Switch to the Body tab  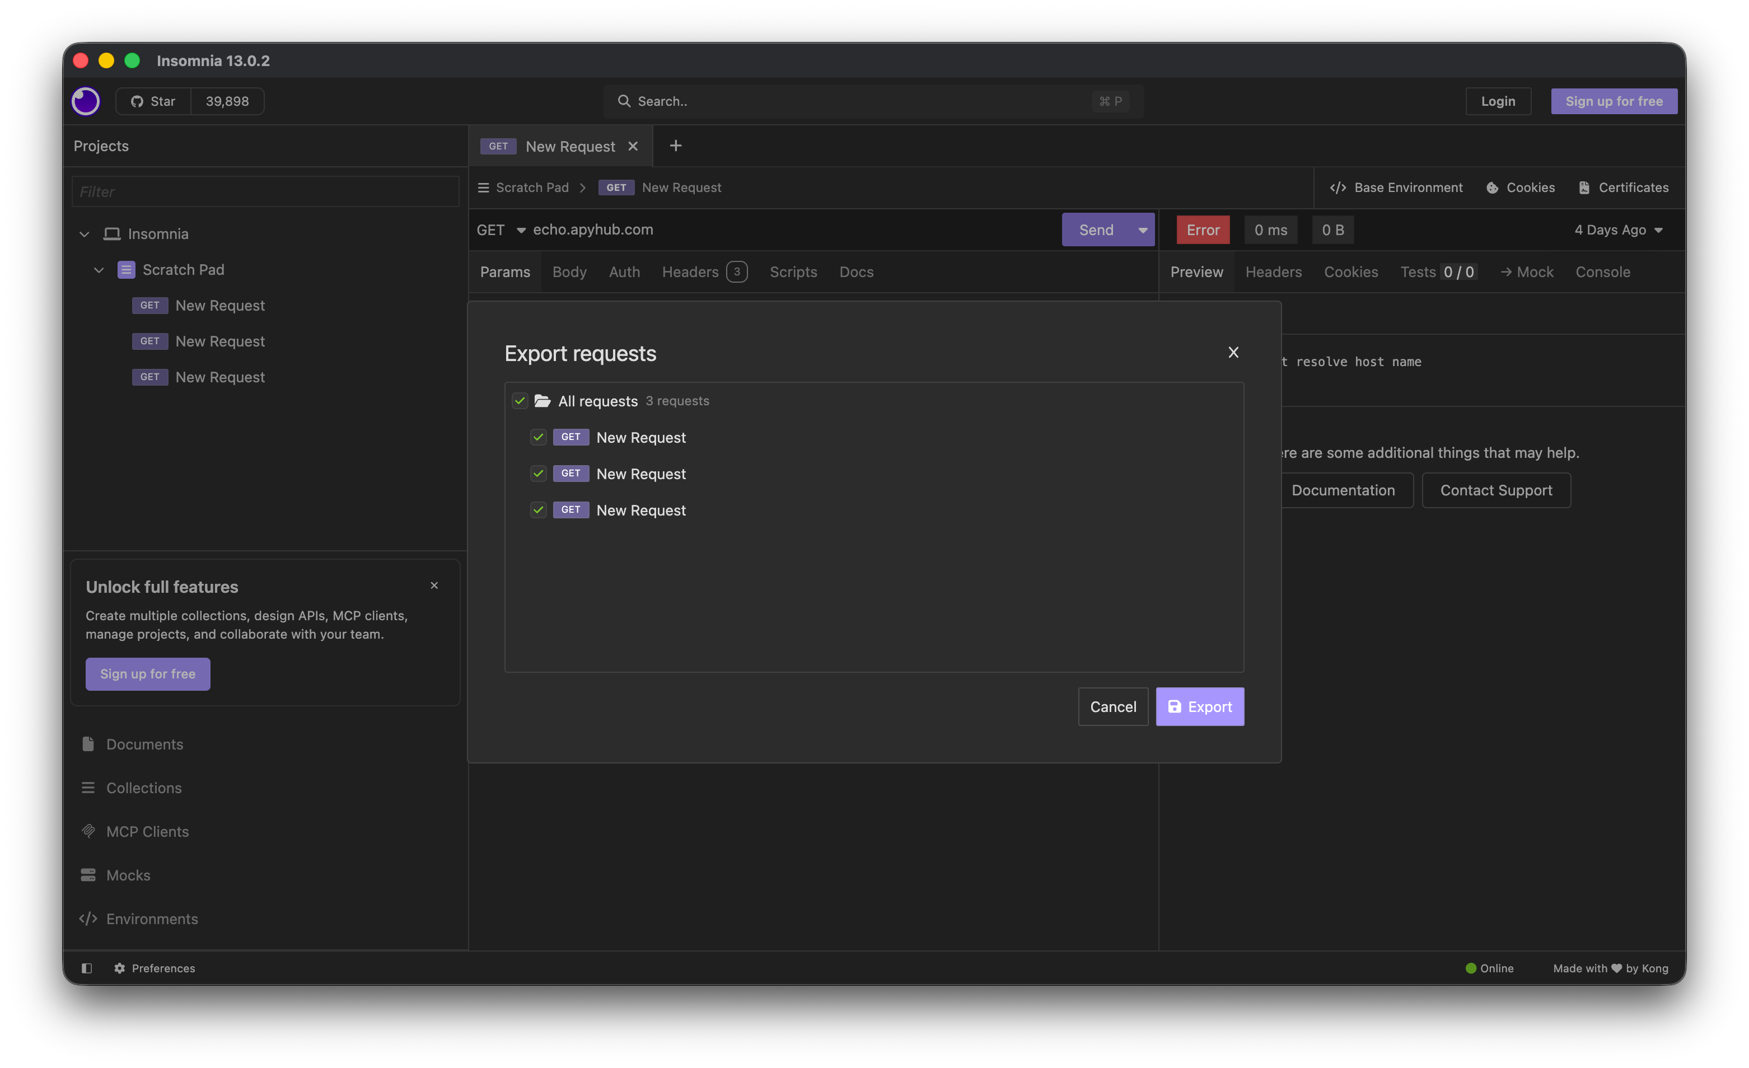tap(569, 273)
